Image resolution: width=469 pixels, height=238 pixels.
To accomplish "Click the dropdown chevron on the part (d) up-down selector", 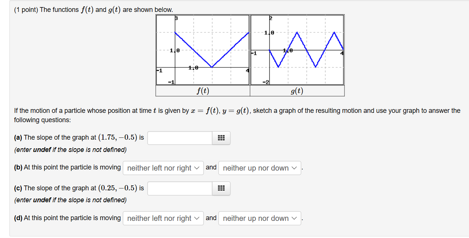I will coord(295,218).
